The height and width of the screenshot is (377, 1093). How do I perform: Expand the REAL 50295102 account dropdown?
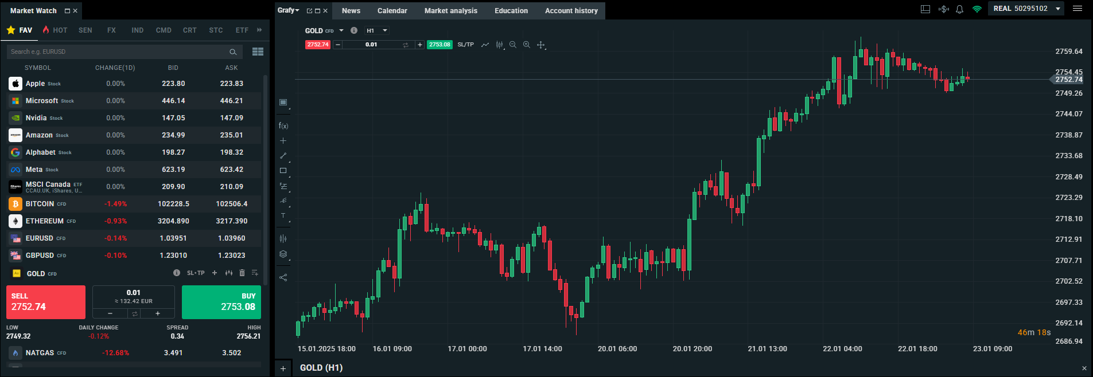click(1057, 9)
